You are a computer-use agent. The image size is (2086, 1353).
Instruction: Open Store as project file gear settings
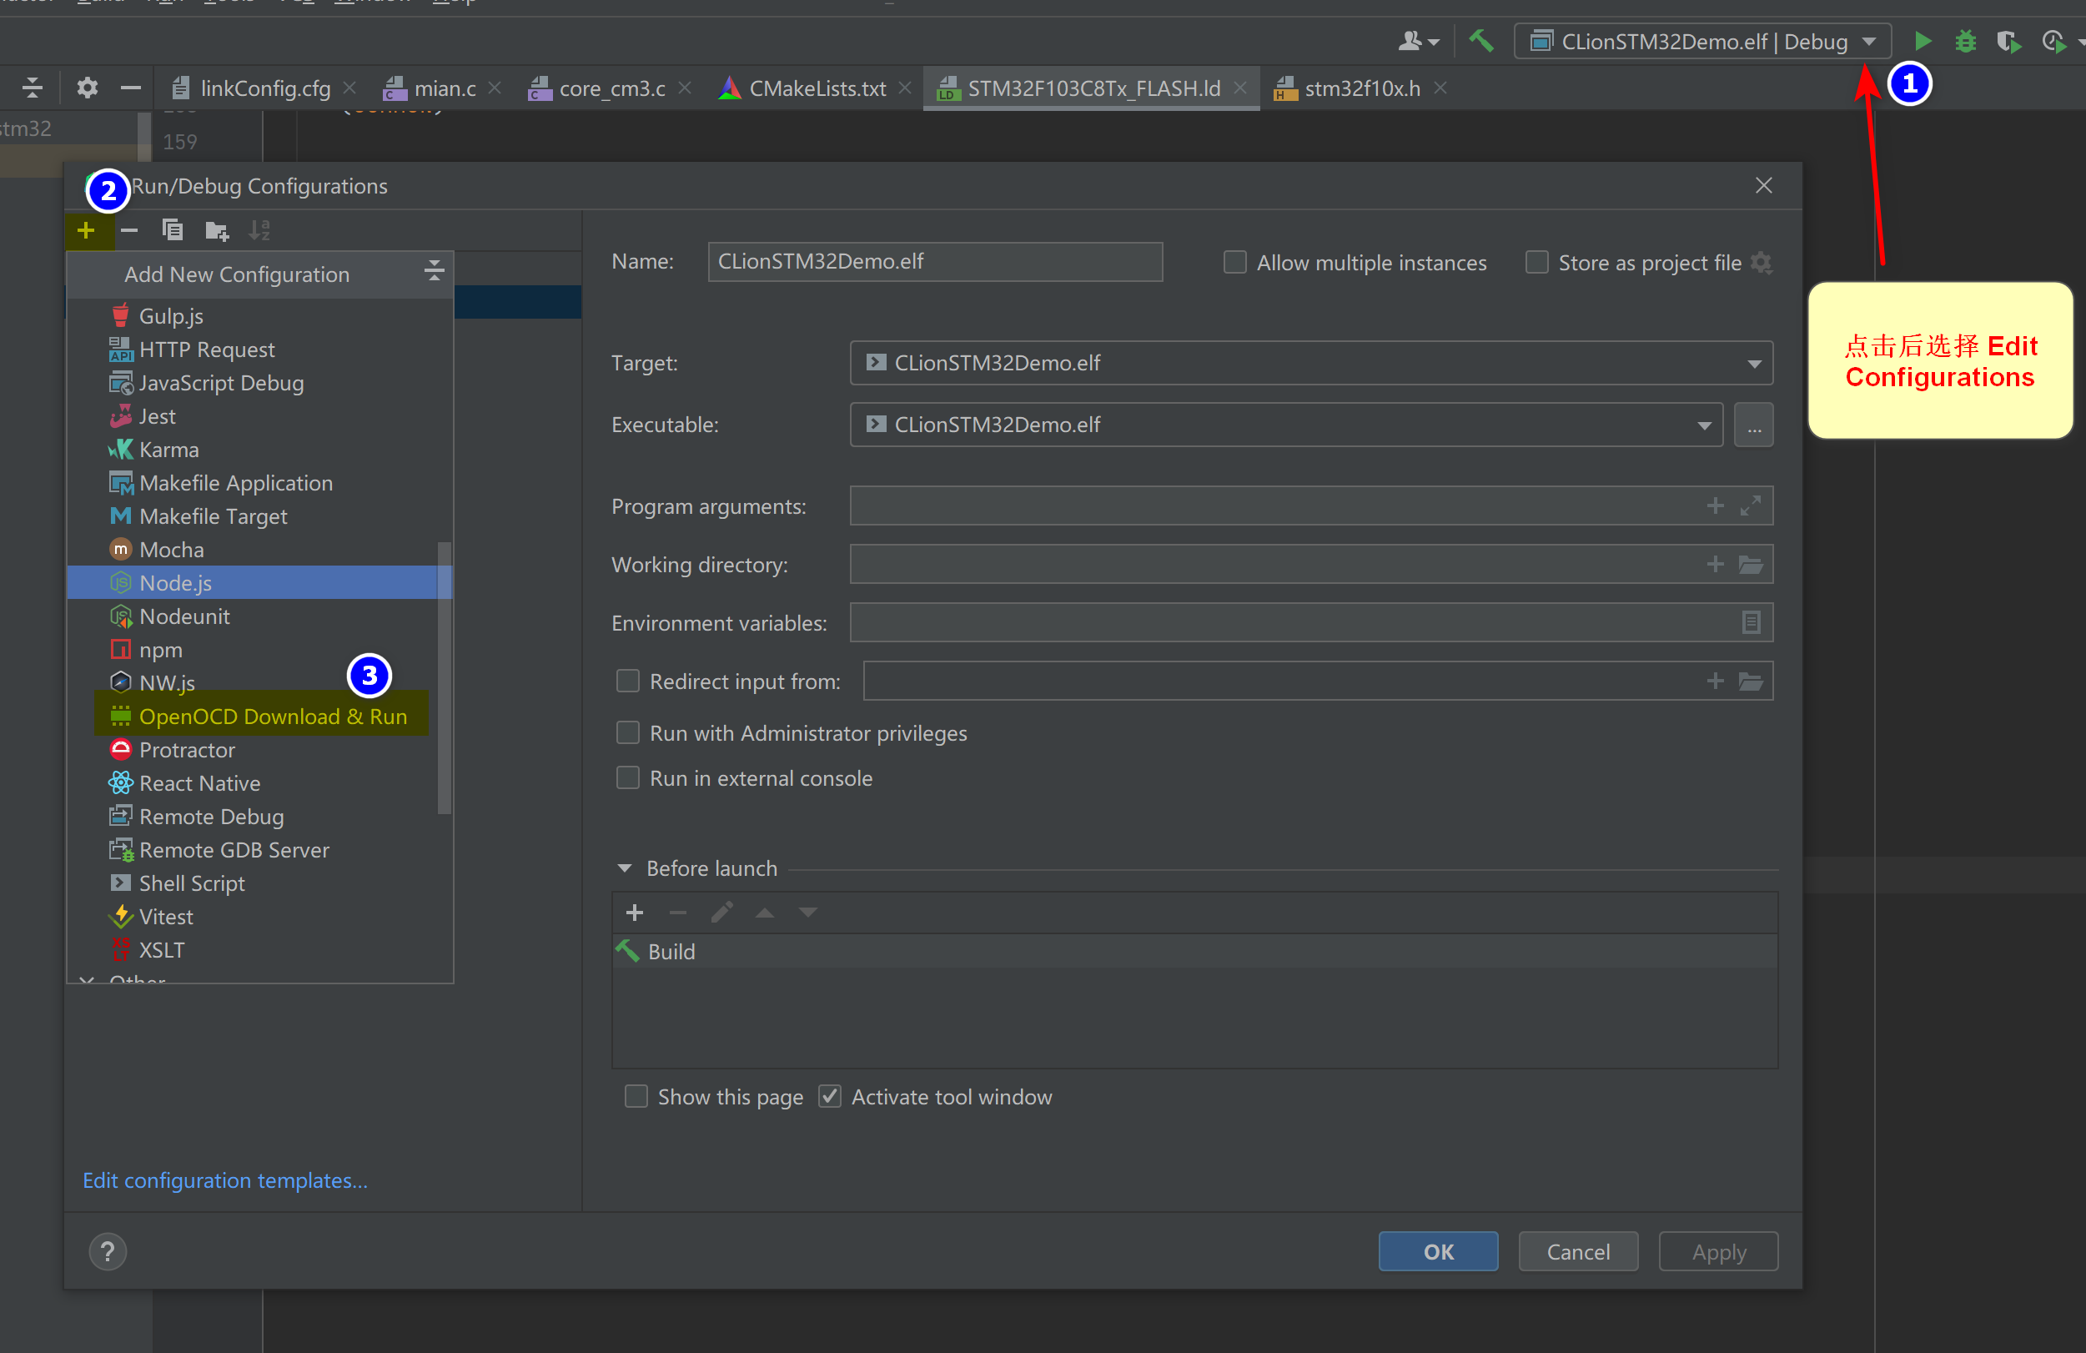click(x=1761, y=263)
